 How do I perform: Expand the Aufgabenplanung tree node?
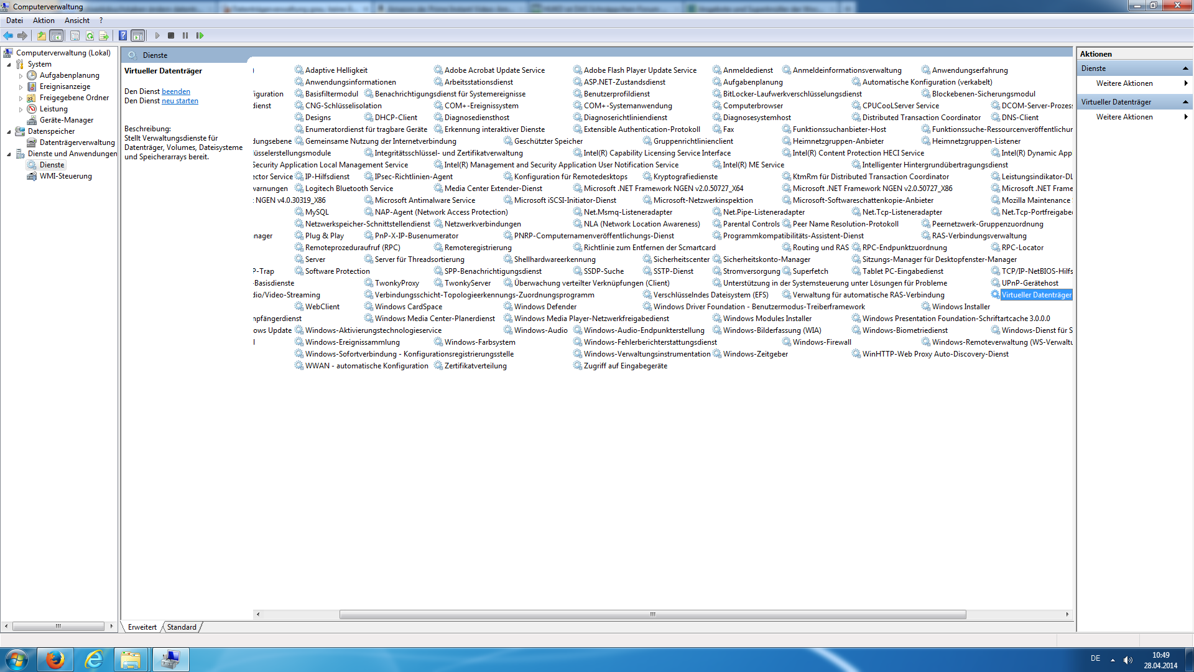point(21,76)
